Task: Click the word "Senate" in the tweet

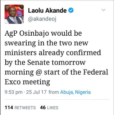Action: 39,62
